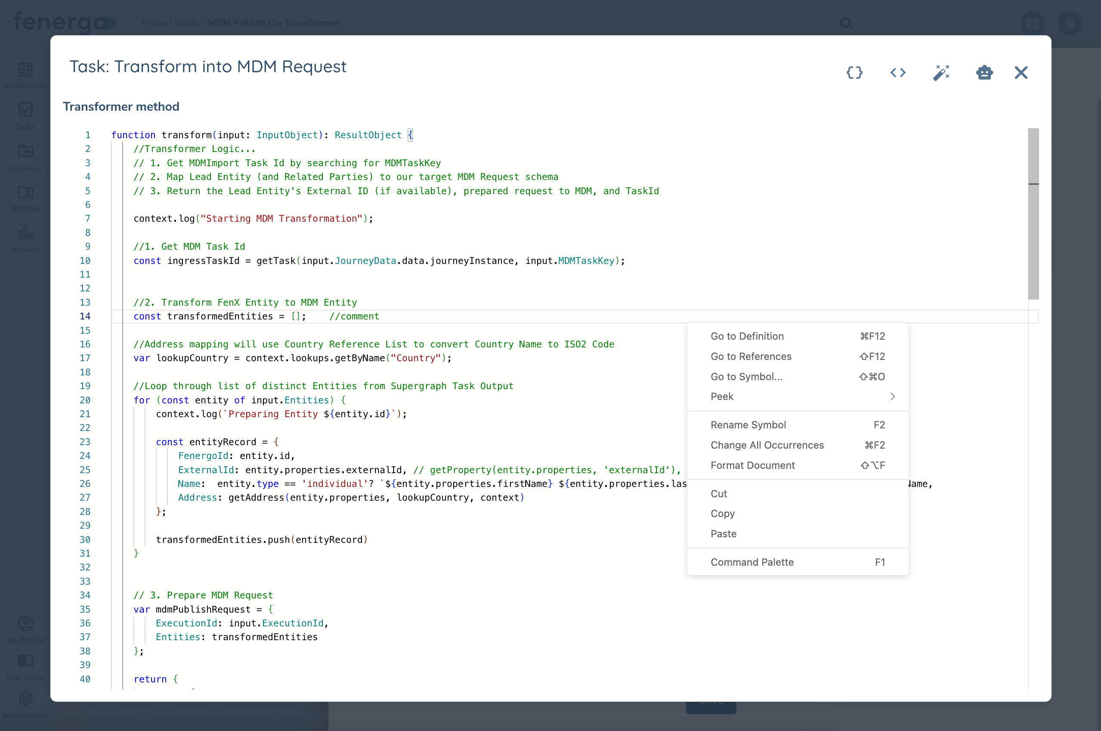Click the Home breadcrumb link
Screen dimensions: 1101x731
(x=154, y=23)
